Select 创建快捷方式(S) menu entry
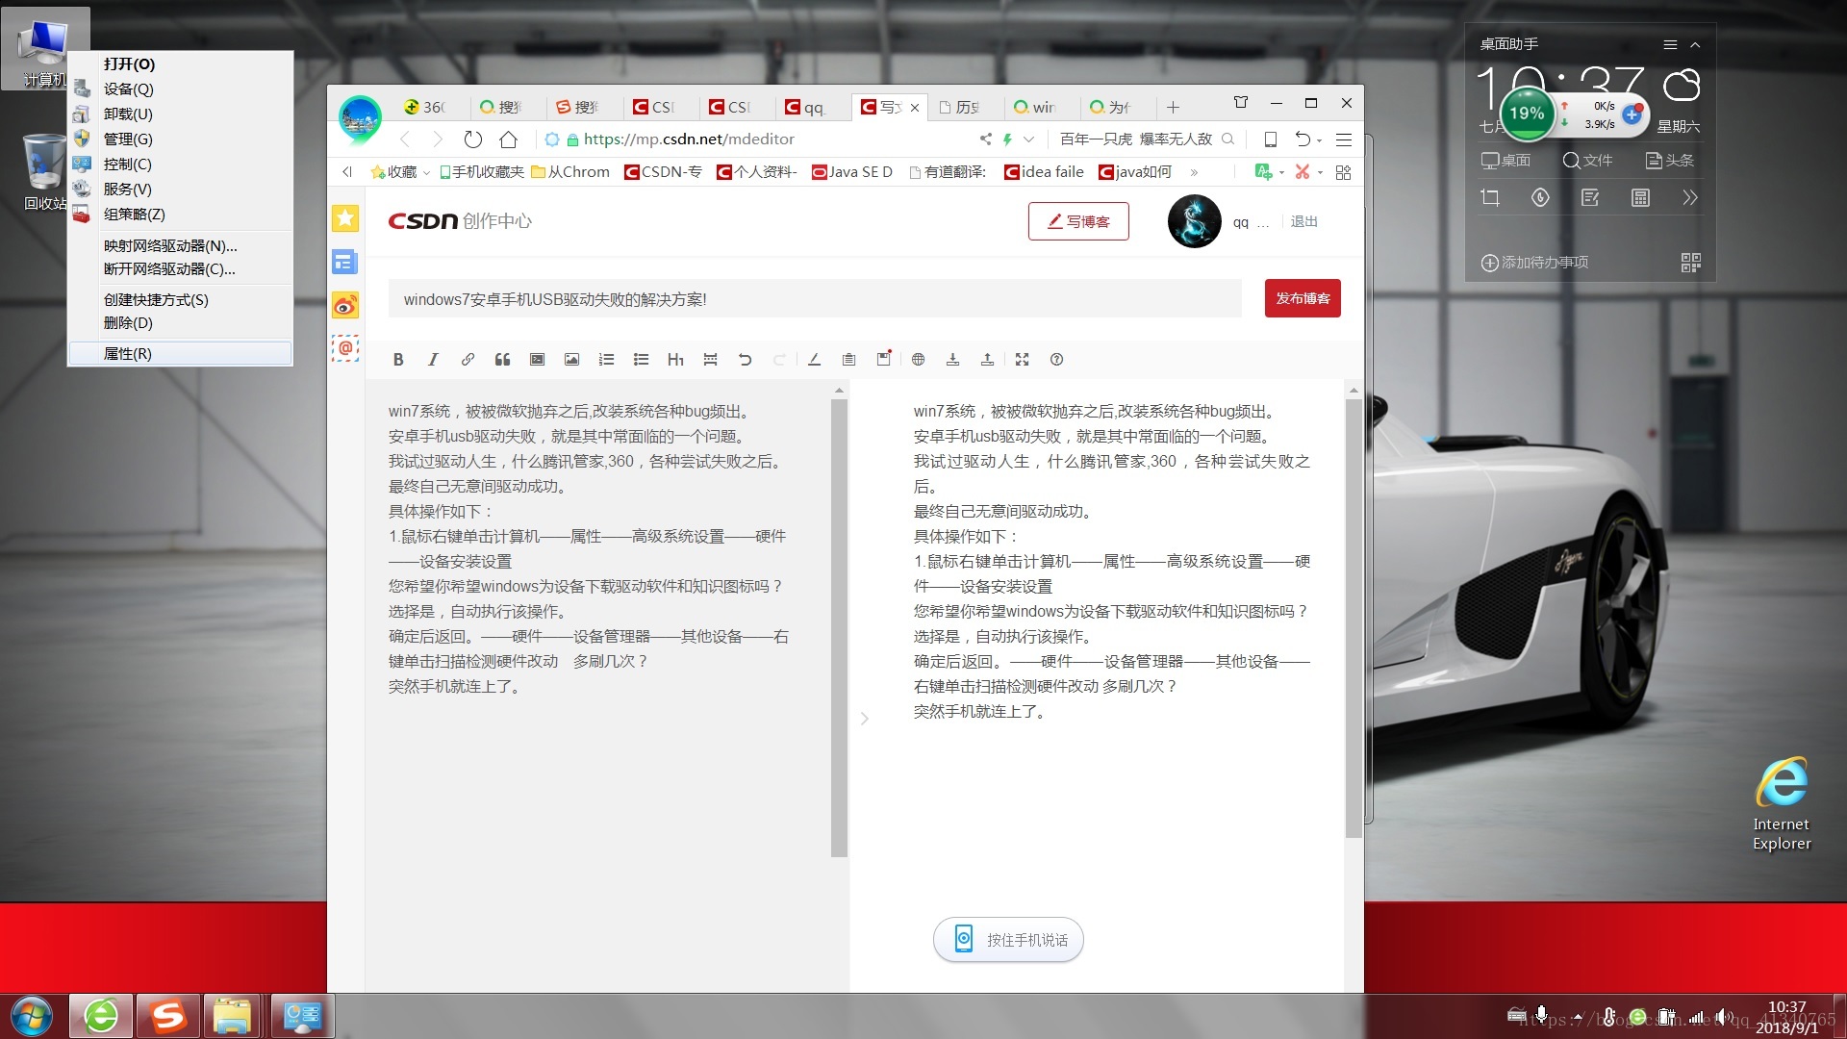This screenshot has height=1039, width=1847. (x=180, y=299)
